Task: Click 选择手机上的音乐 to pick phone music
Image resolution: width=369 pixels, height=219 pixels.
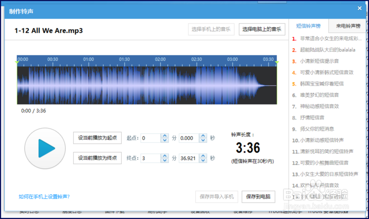Action: point(211,29)
